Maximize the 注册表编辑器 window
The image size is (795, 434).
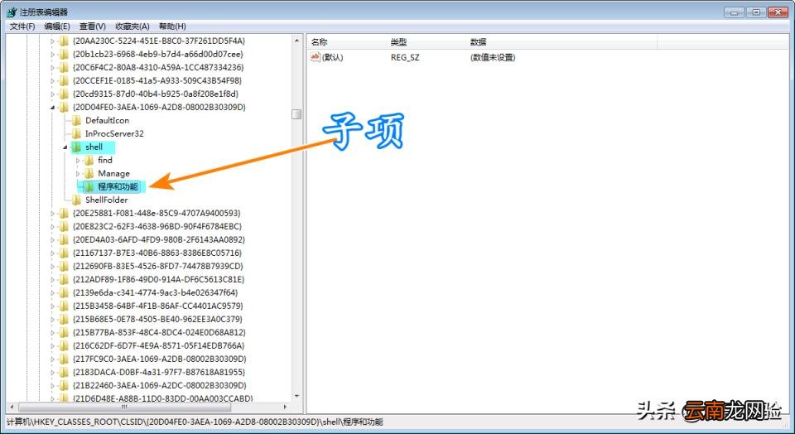(x=756, y=12)
